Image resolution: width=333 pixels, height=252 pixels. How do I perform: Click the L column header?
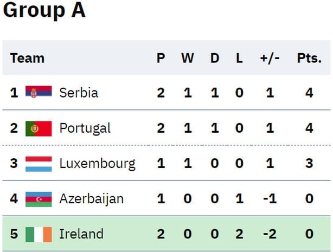[x=239, y=58]
